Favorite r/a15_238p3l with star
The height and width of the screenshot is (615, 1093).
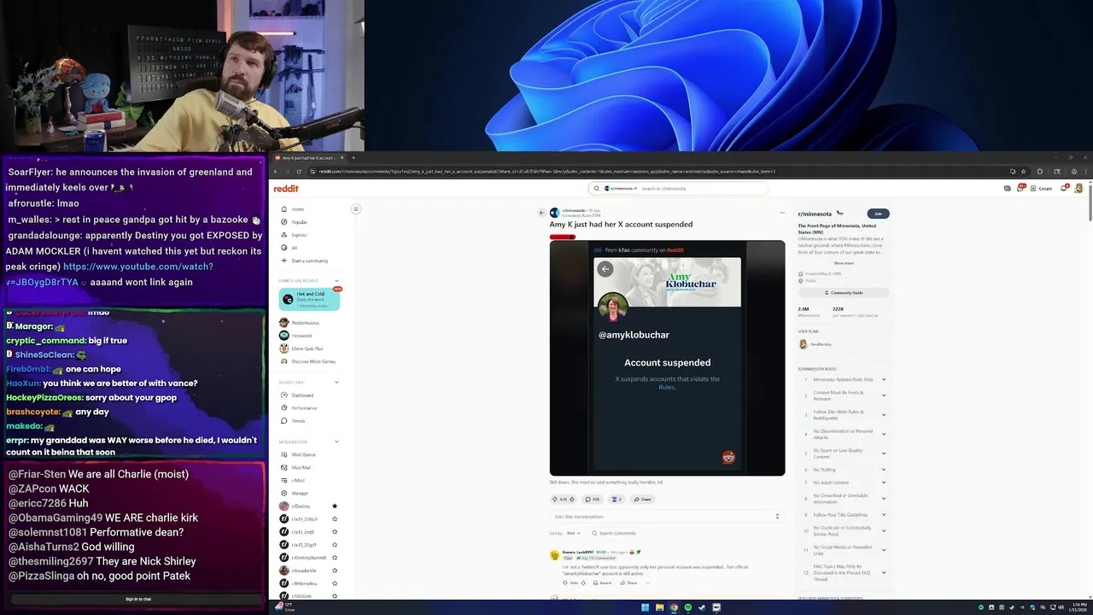tap(335, 518)
